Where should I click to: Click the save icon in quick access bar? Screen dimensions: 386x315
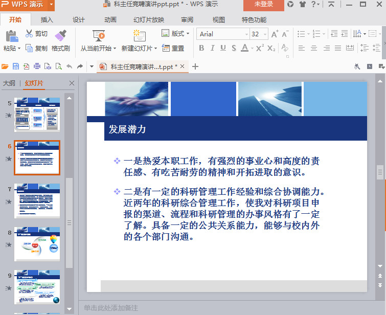(x=15, y=66)
